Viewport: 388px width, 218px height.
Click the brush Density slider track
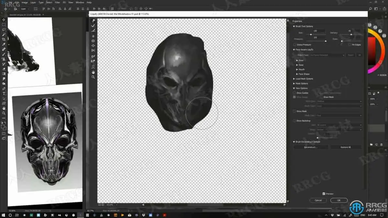tap(350, 34)
